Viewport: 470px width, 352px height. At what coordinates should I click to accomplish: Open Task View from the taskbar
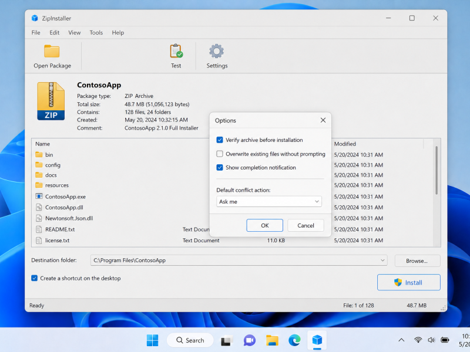(x=227, y=341)
